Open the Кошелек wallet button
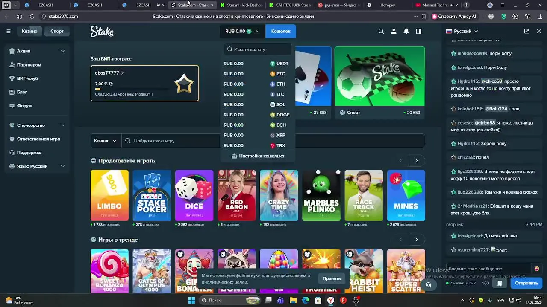The width and height of the screenshot is (547, 307). (281, 31)
